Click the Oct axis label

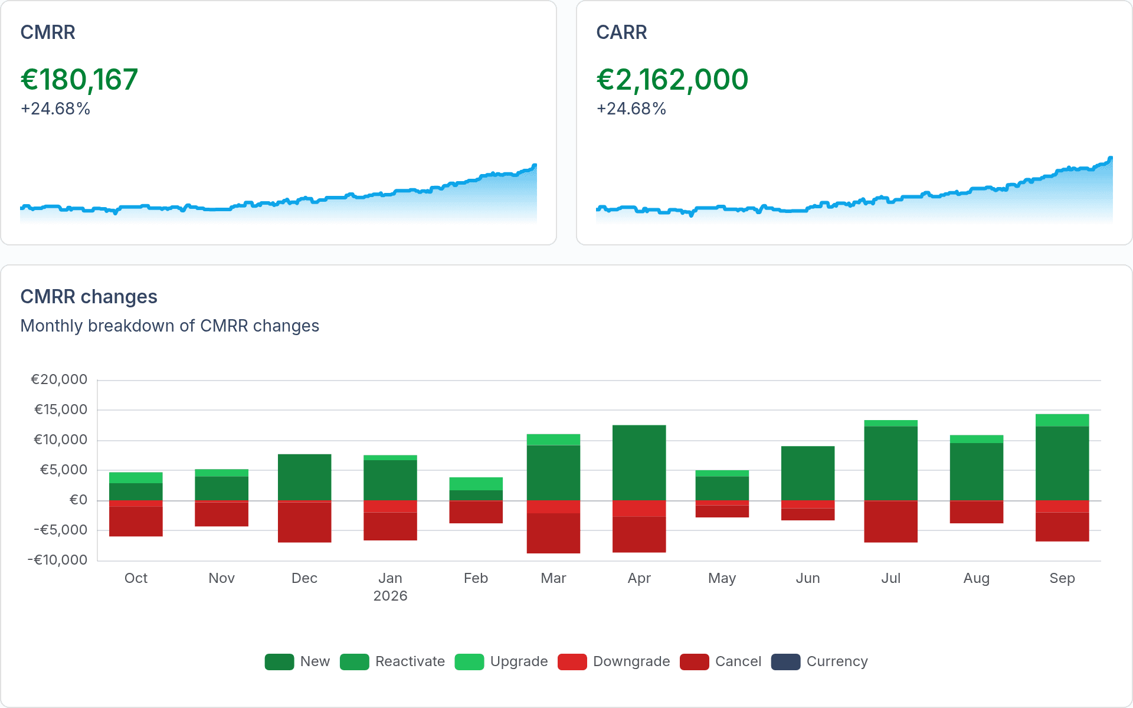pyautogui.click(x=136, y=579)
